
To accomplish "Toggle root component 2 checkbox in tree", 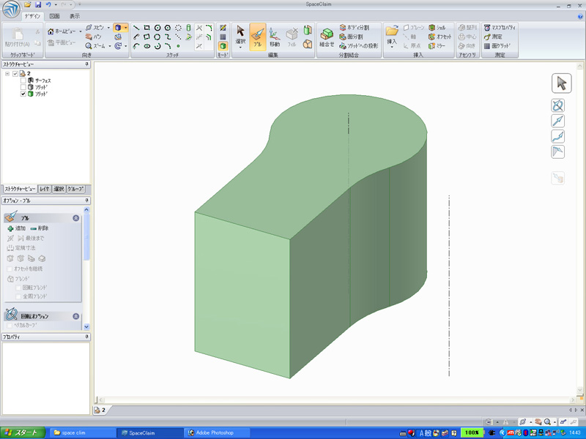I will pyautogui.click(x=15, y=73).
